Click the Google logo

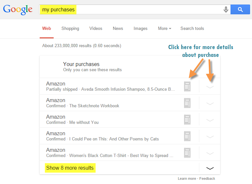click(18, 10)
